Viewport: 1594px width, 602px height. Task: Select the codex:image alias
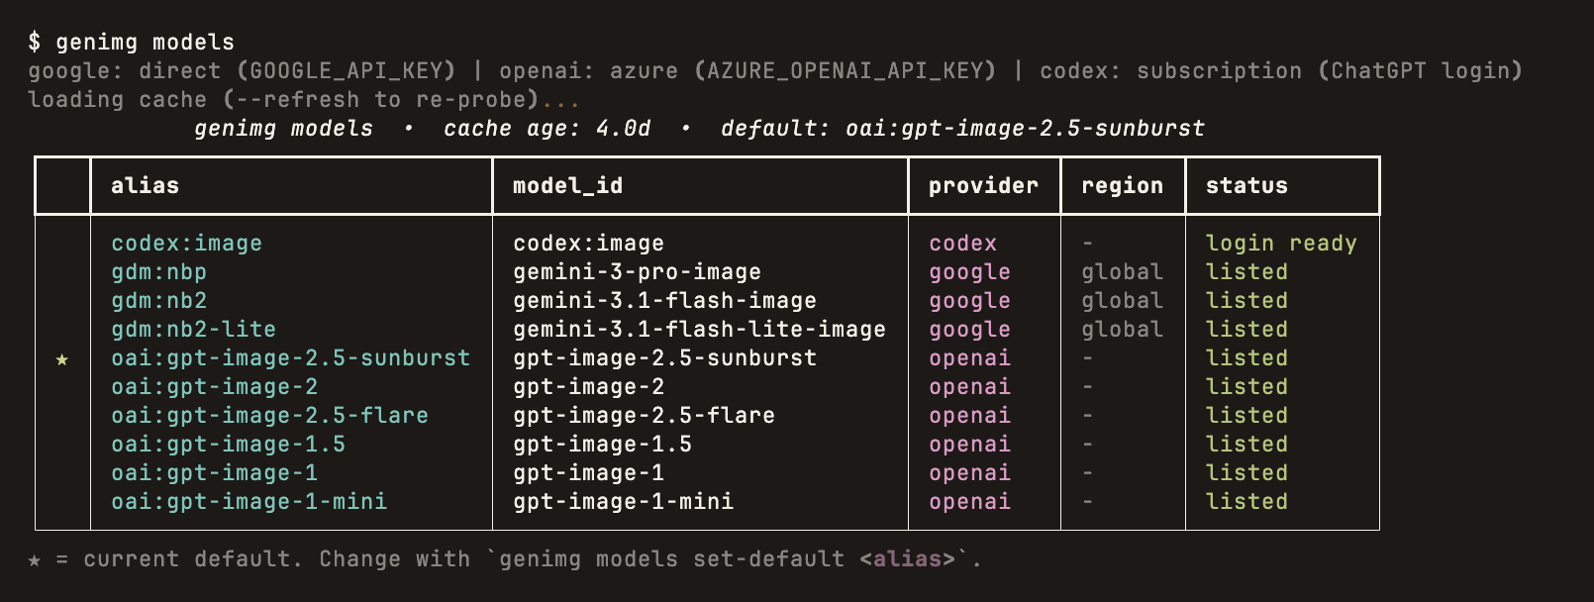(x=186, y=244)
